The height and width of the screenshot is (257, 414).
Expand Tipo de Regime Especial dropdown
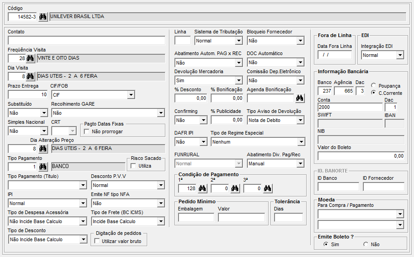coord(301,142)
